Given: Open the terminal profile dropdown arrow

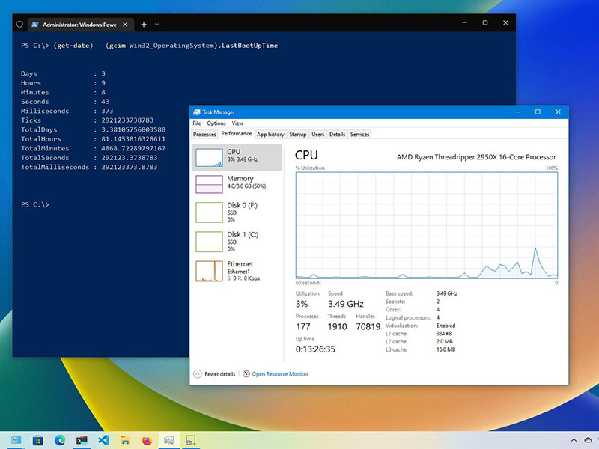Looking at the screenshot, I should coord(156,25).
